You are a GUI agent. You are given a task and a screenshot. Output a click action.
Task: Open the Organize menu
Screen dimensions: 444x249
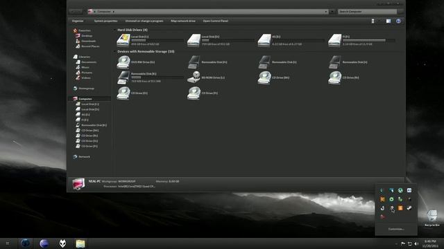click(78, 21)
